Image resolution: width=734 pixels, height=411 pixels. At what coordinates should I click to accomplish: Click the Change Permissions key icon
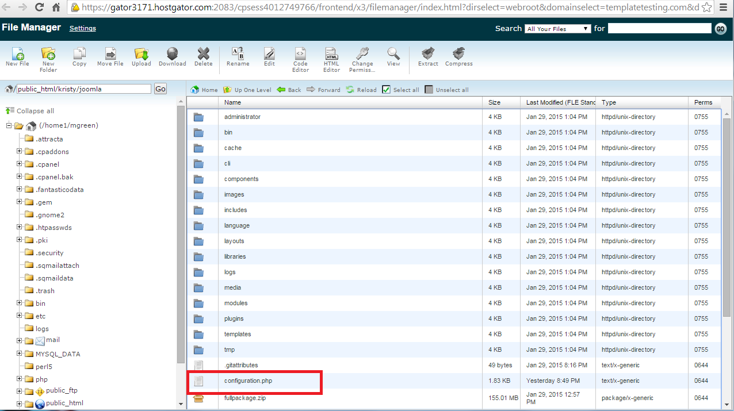click(362, 54)
